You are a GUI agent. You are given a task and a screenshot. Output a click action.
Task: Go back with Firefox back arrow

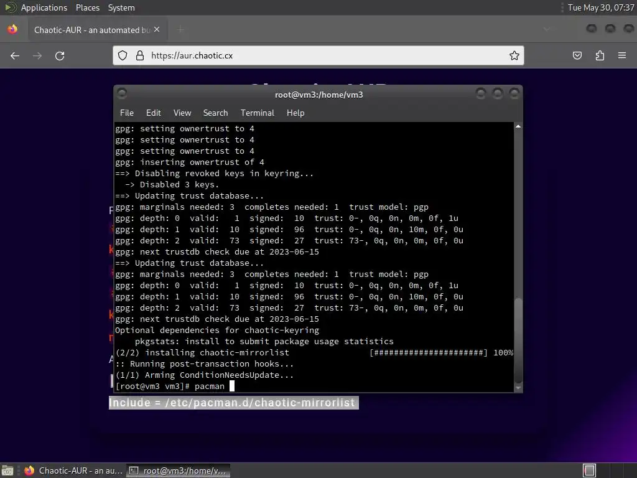click(x=15, y=55)
